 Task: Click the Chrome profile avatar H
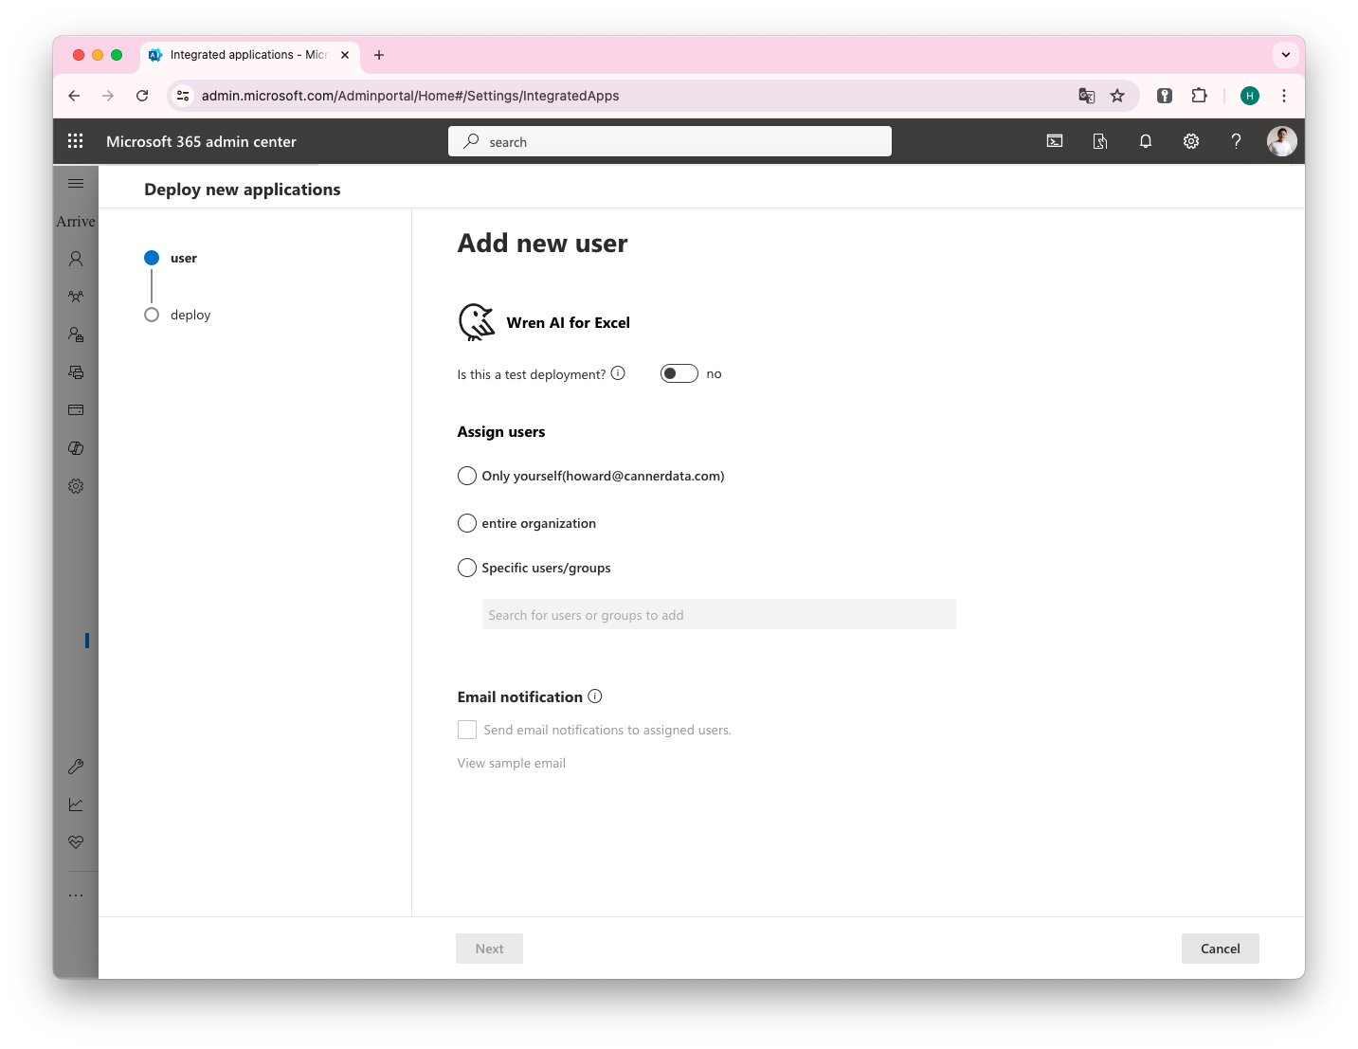point(1250,96)
